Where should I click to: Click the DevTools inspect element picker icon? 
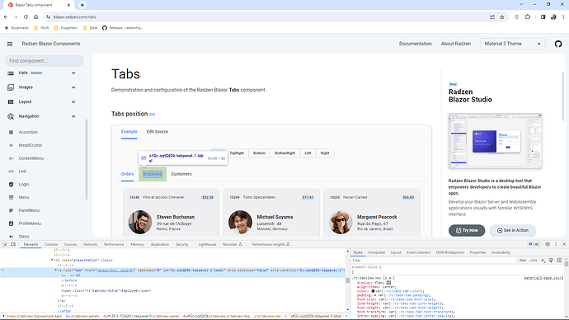pos(5,244)
